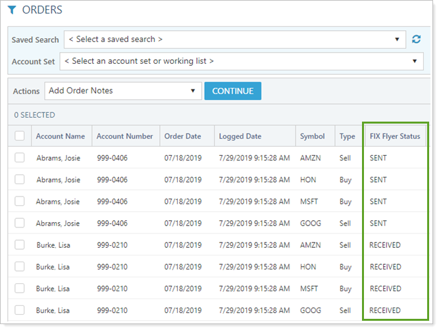The height and width of the screenshot is (330, 439).
Task: Sort by Account Name column header
Action: [61, 136]
